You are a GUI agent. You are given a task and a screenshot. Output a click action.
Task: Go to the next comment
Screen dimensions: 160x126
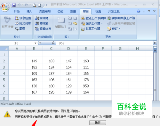click(70, 29)
